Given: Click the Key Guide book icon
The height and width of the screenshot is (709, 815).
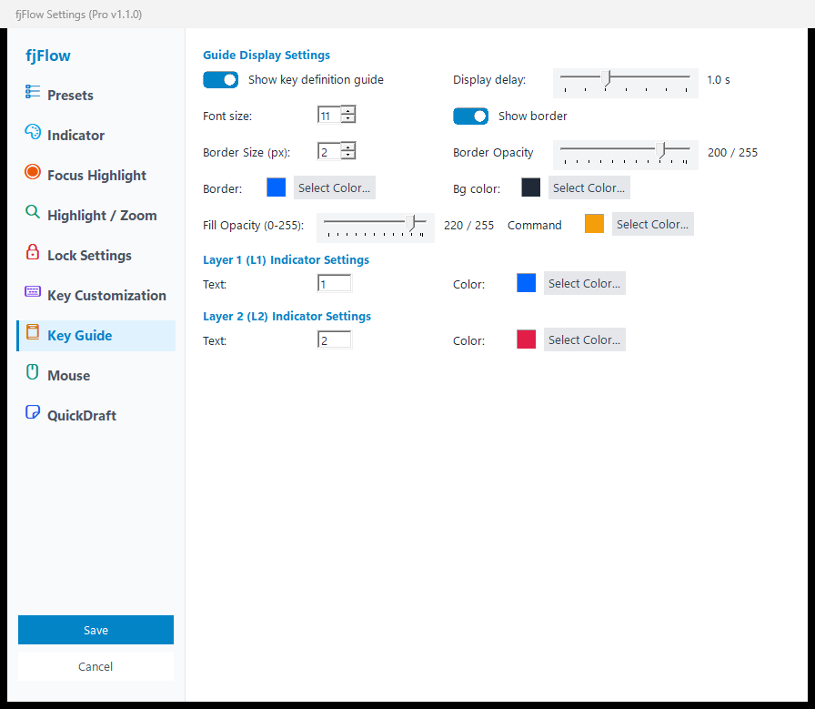Looking at the screenshot, I should (32, 332).
